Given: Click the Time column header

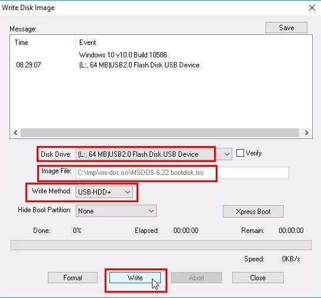Looking at the screenshot, I should [x=43, y=43].
